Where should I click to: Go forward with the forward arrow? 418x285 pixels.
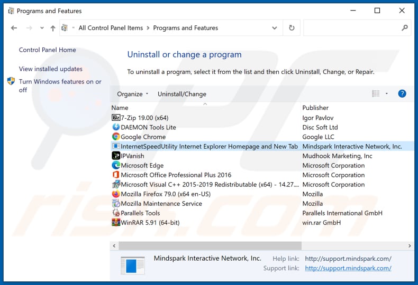29,28
